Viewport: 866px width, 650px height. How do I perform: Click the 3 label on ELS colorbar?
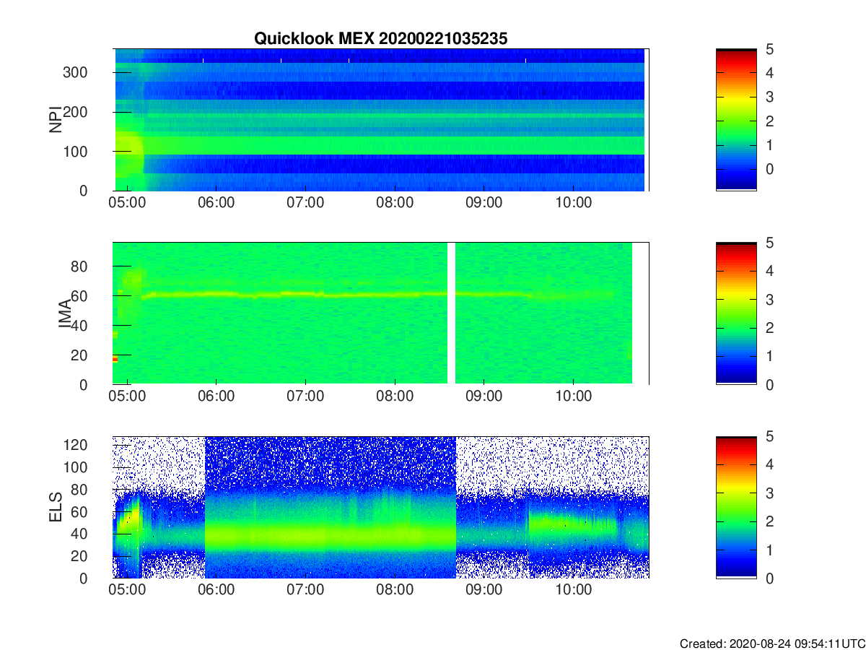coord(769,493)
